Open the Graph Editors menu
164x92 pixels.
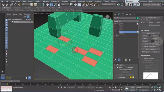pyautogui.click(x=55, y=1)
